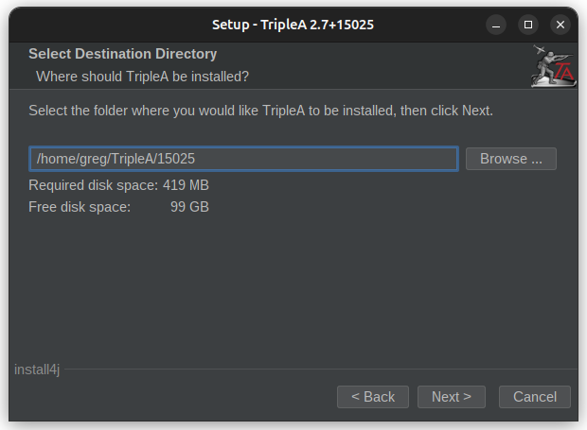Minimize the Setup window

(496, 25)
